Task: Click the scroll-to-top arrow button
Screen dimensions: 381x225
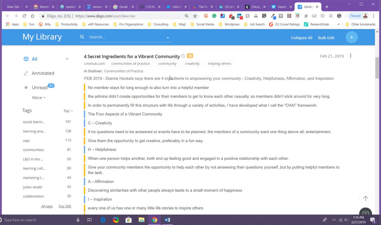Action: pos(365,198)
